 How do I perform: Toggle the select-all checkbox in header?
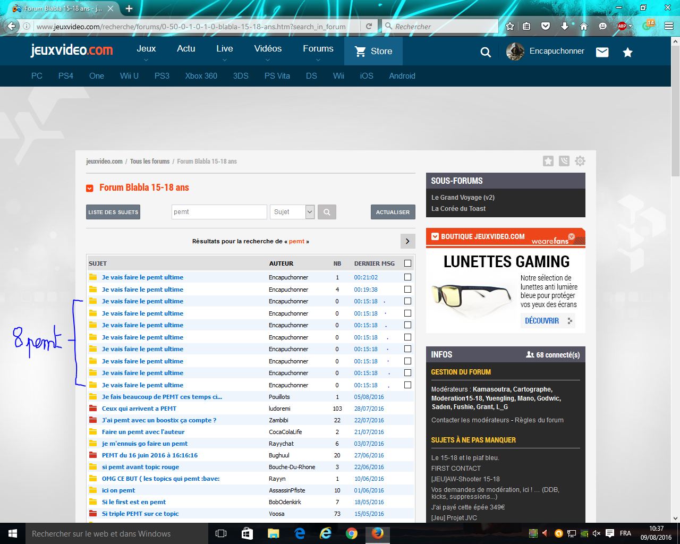pyautogui.click(x=407, y=263)
